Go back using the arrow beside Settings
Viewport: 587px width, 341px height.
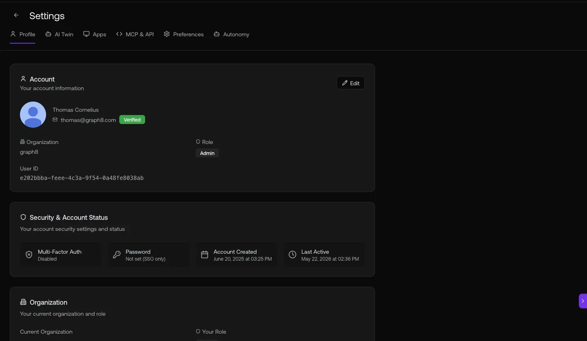click(16, 15)
